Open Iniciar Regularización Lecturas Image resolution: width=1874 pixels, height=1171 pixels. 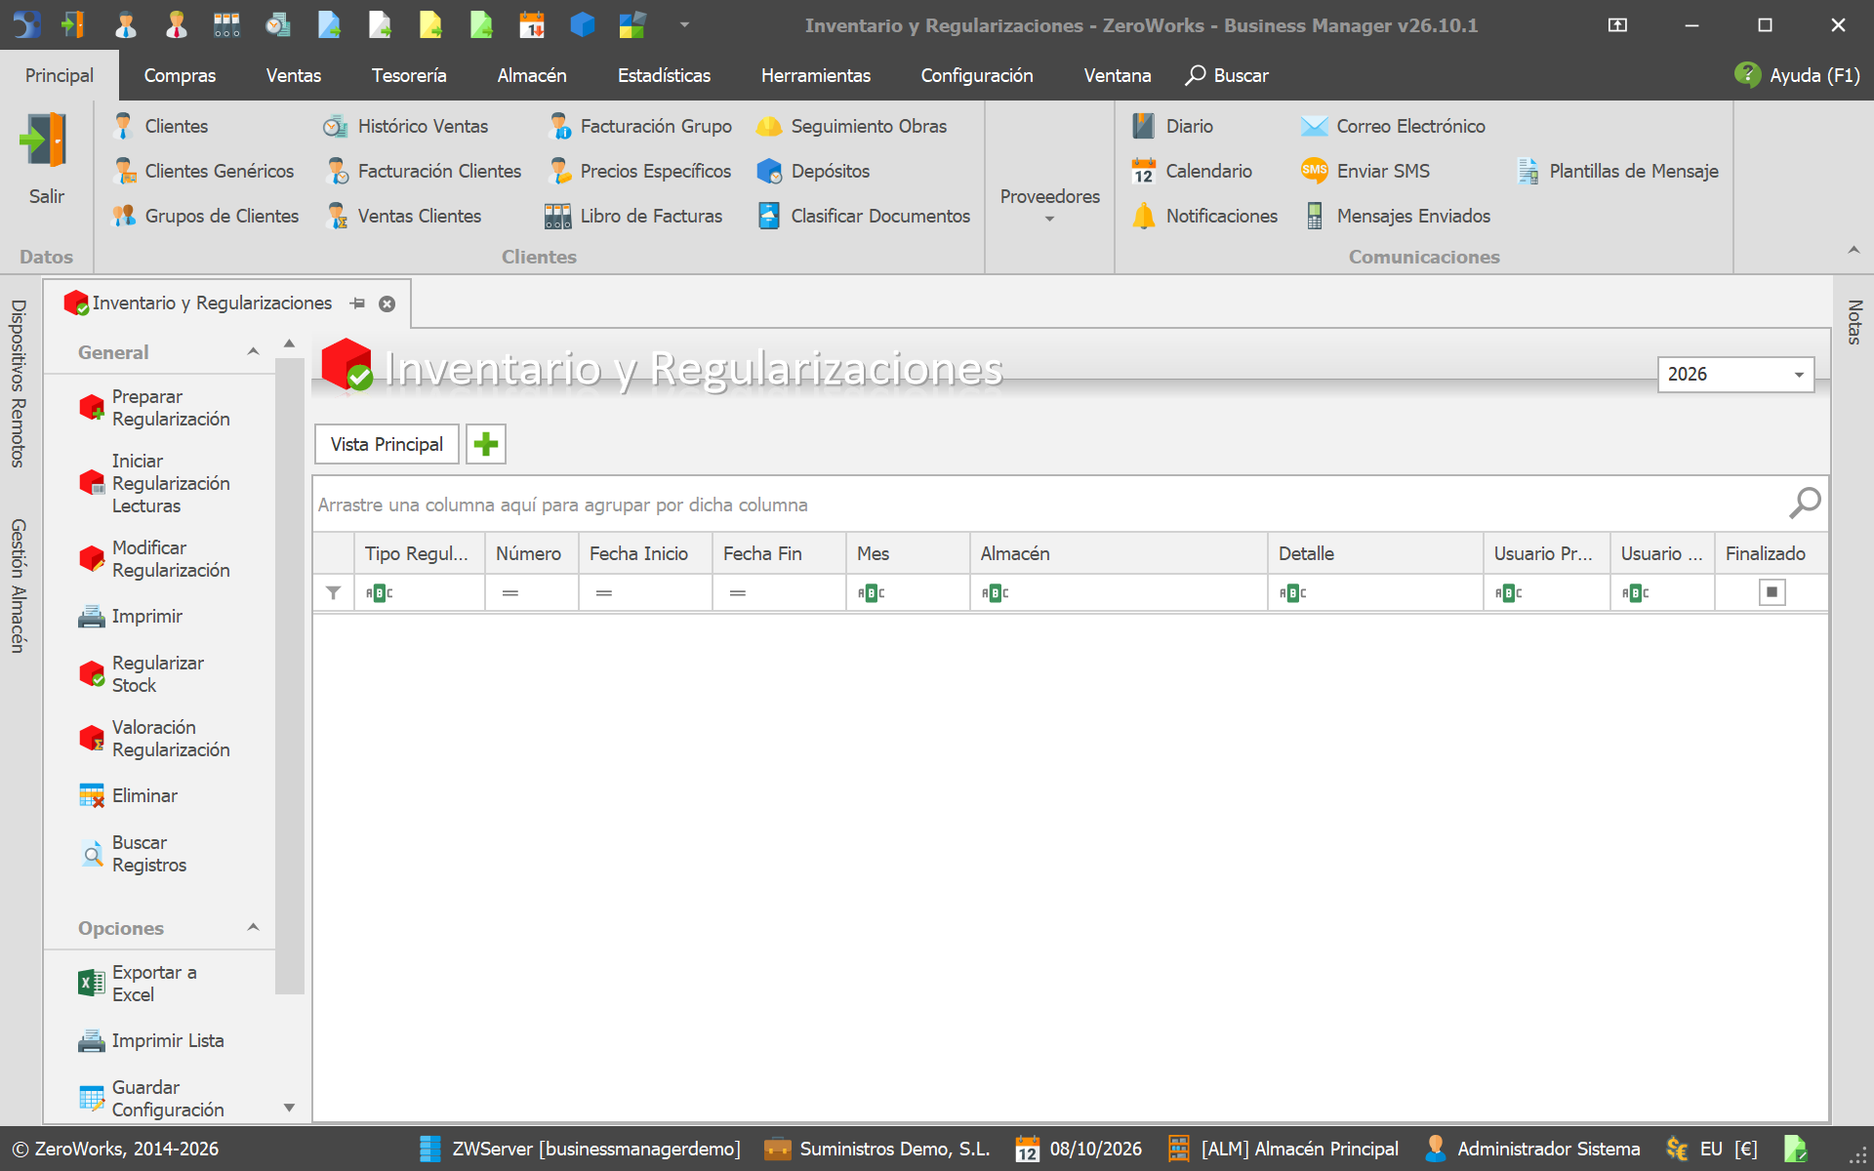tap(156, 483)
